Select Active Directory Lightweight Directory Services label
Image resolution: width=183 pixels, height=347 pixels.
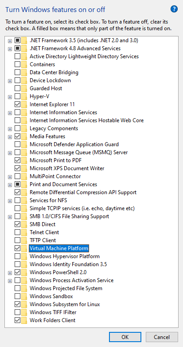pyautogui.click(x=84, y=56)
